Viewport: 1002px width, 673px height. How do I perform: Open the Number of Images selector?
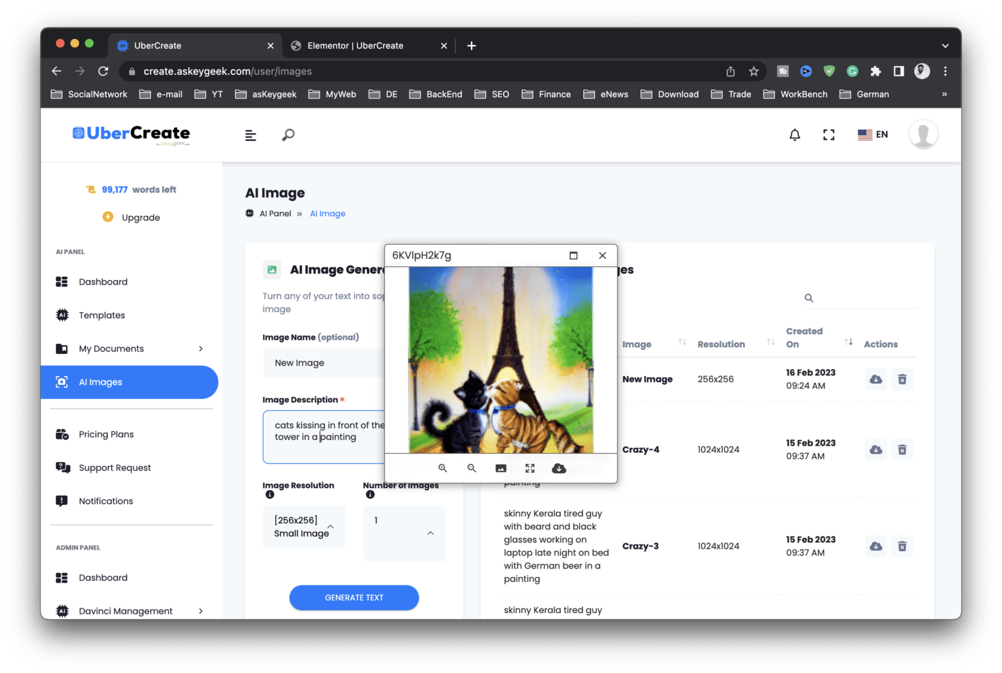coord(404,533)
